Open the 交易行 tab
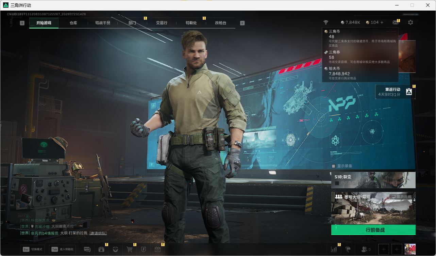 pos(162,23)
